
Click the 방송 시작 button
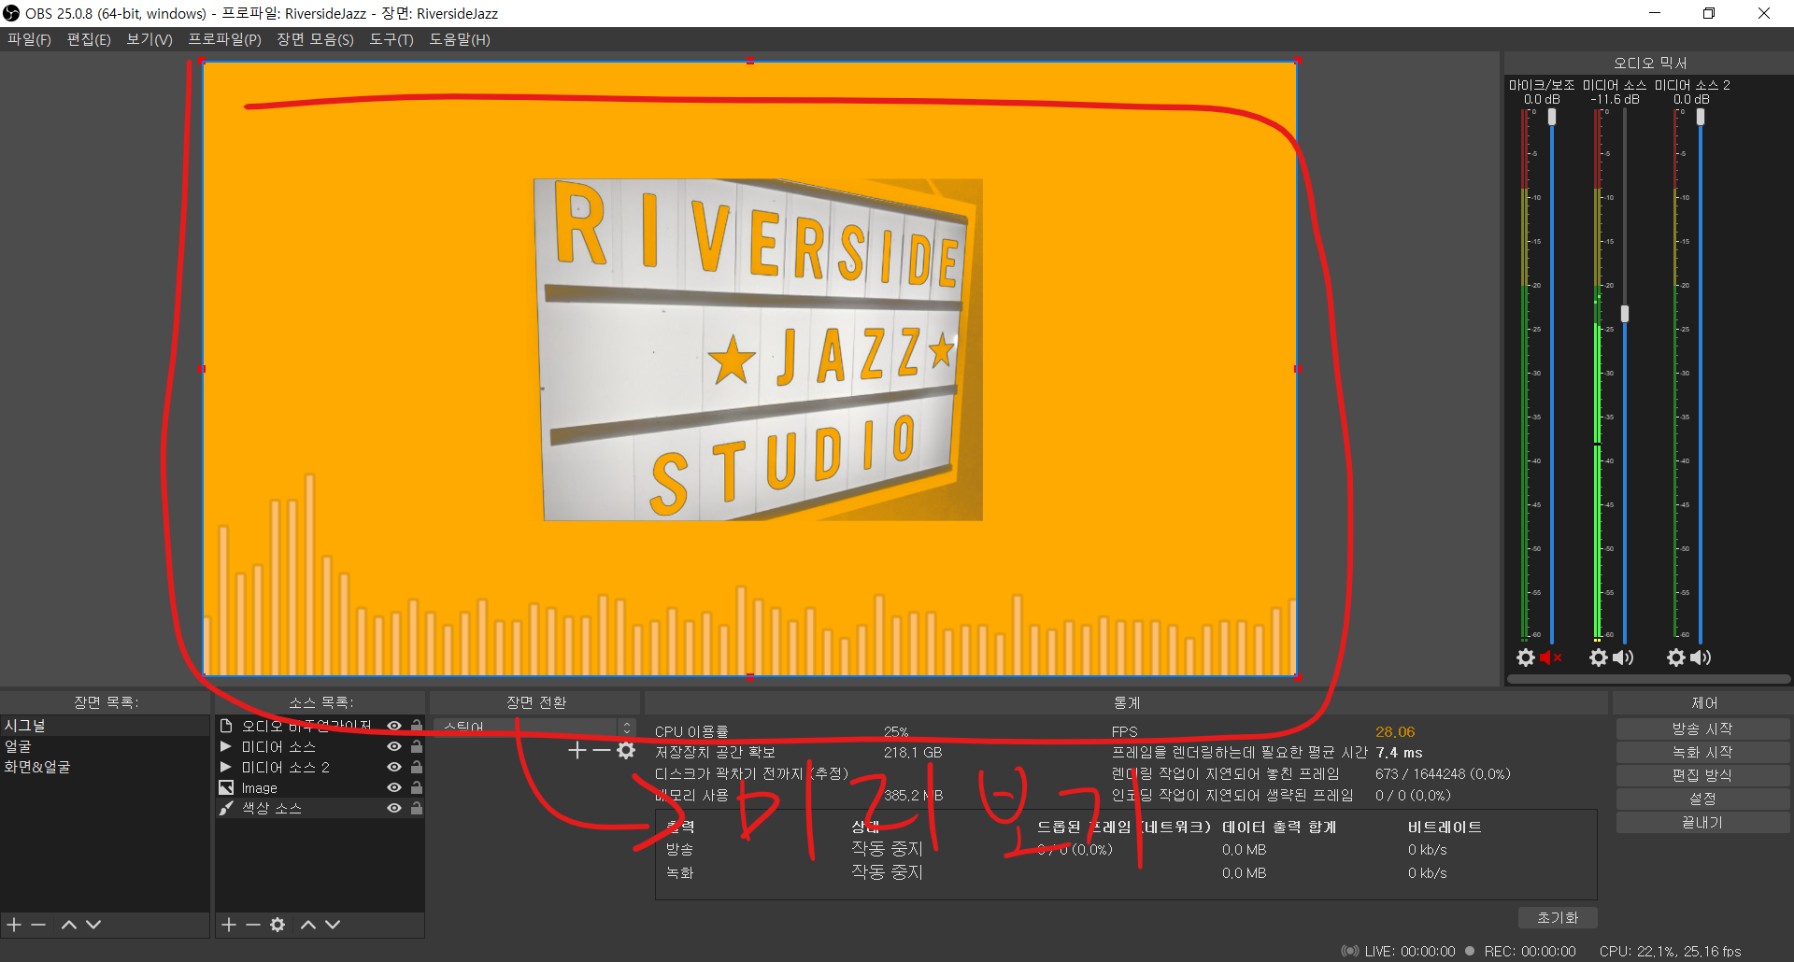1701,729
